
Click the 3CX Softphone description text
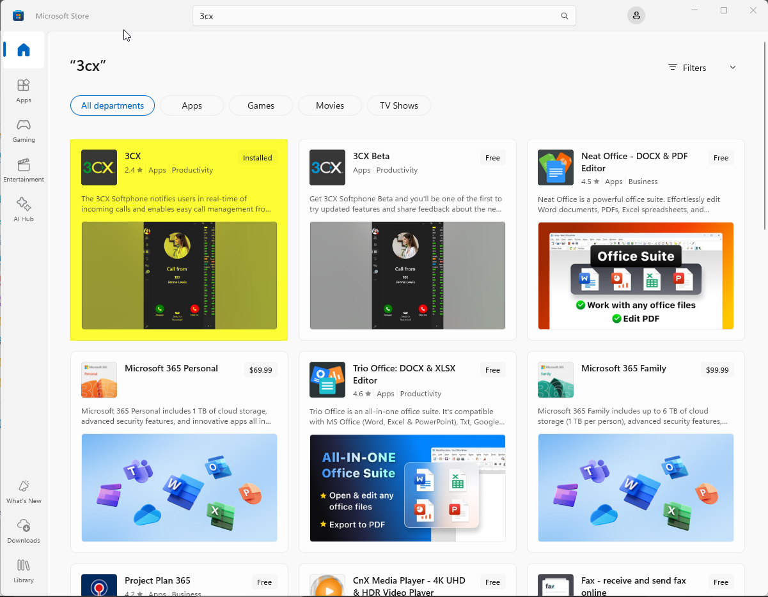coord(176,204)
